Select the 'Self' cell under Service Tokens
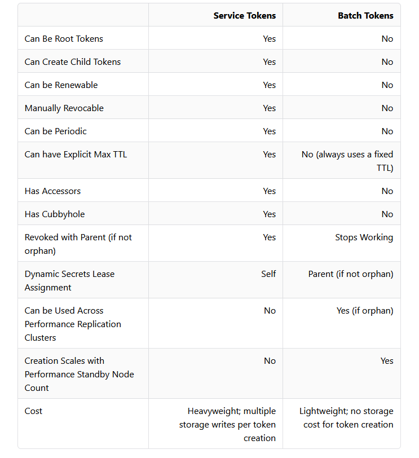This screenshot has width=419, height=458. click(x=268, y=274)
